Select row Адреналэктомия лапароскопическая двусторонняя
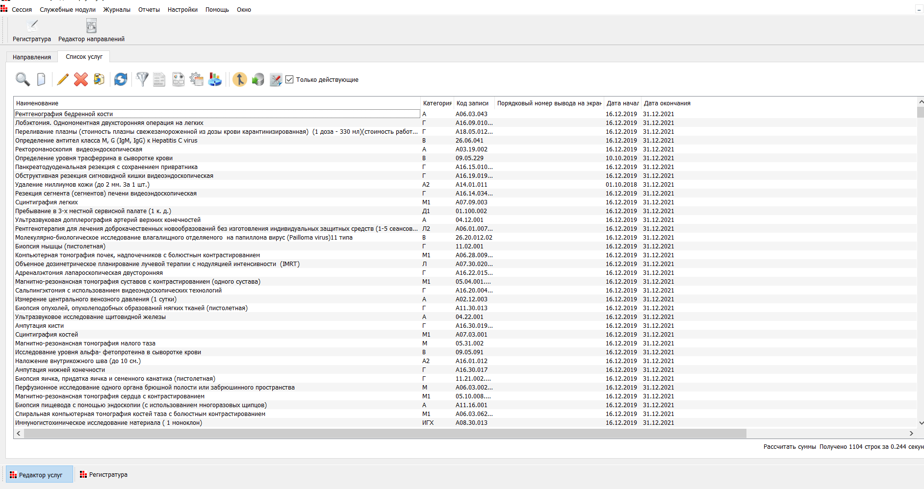The image size is (924, 489). tap(465, 272)
